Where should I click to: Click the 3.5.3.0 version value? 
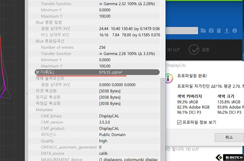click(x=104, y=122)
